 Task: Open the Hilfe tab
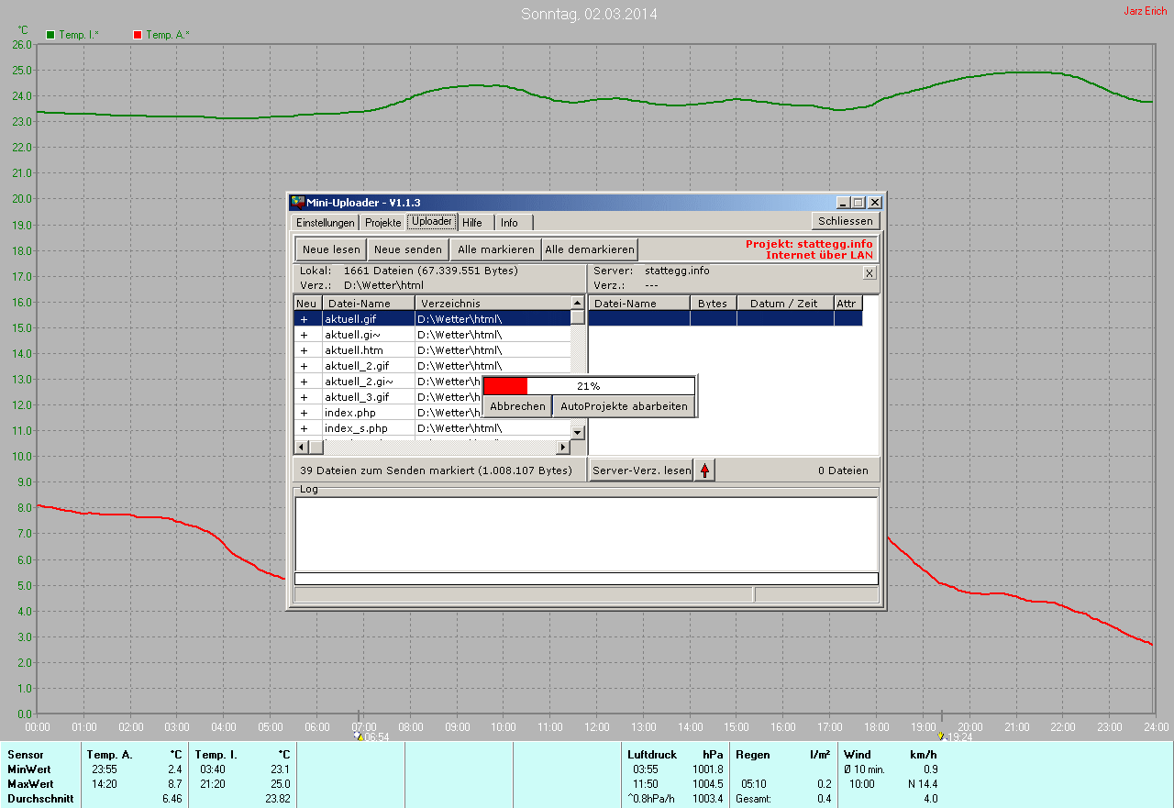(x=472, y=223)
